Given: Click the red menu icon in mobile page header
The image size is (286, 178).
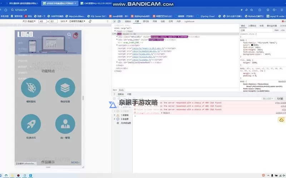Looking at the screenshot, I should pyautogui.click(x=75, y=35).
